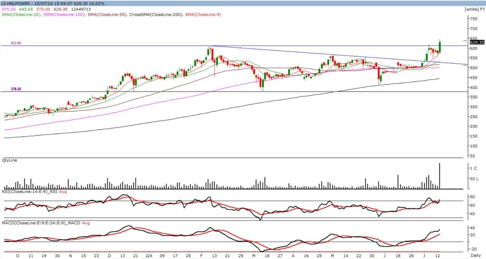
Task: Click the QtyLine volume panel label
Action: (9, 160)
